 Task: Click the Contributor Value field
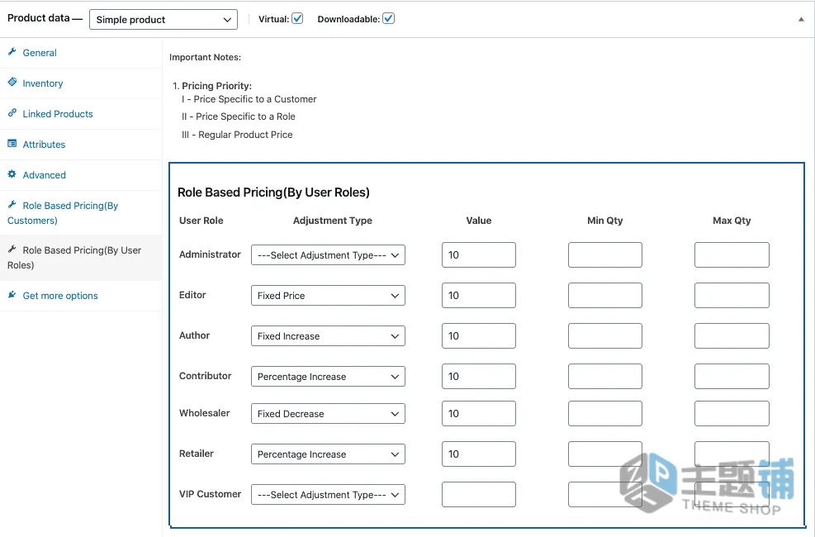coord(479,377)
